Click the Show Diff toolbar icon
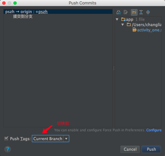165x156 pixels. click(x=119, y=12)
